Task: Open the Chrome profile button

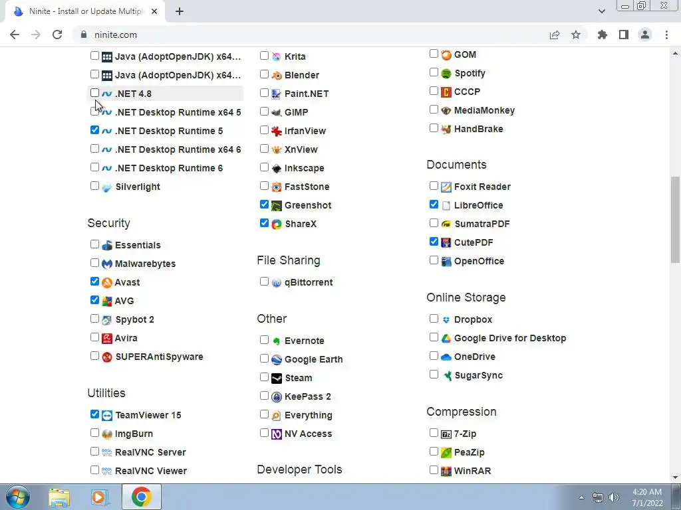Action: point(645,35)
